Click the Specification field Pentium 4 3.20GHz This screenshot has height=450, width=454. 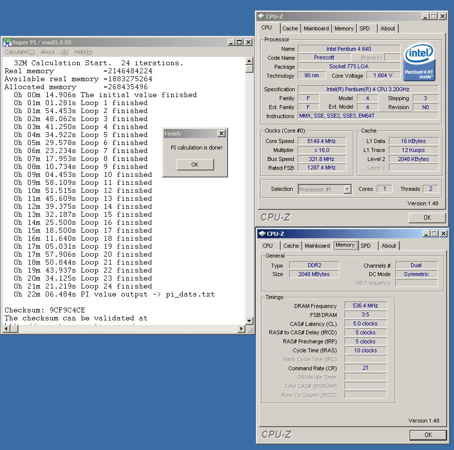coord(368,89)
